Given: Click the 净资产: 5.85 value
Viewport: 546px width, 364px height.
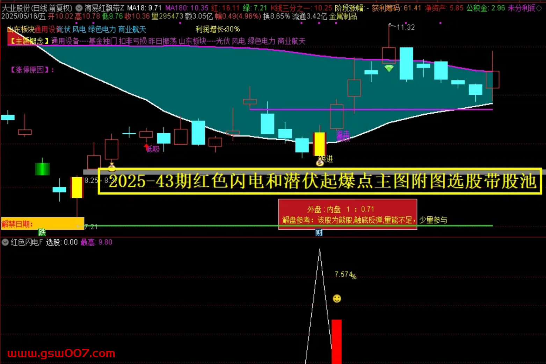Looking at the screenshot, I should (x=444, y=8).
